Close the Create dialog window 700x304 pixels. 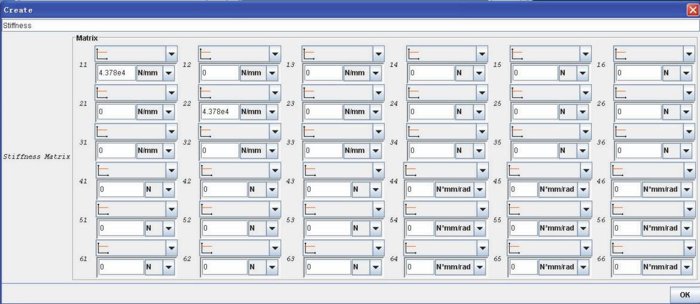[693, 10]
